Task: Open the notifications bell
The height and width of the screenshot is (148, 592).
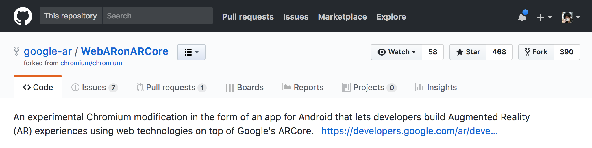Action: coord(522,17)
